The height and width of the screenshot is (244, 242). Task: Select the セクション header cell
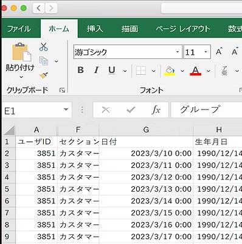click(78, 142)
